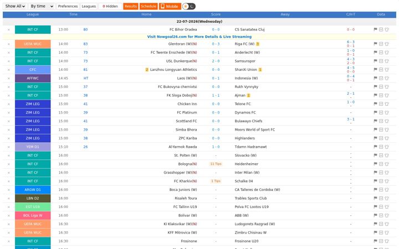Click chart icon in Riga FC (W) row
Screen dimensions: 399x249
pyautogui.click(x=381, y=44)
